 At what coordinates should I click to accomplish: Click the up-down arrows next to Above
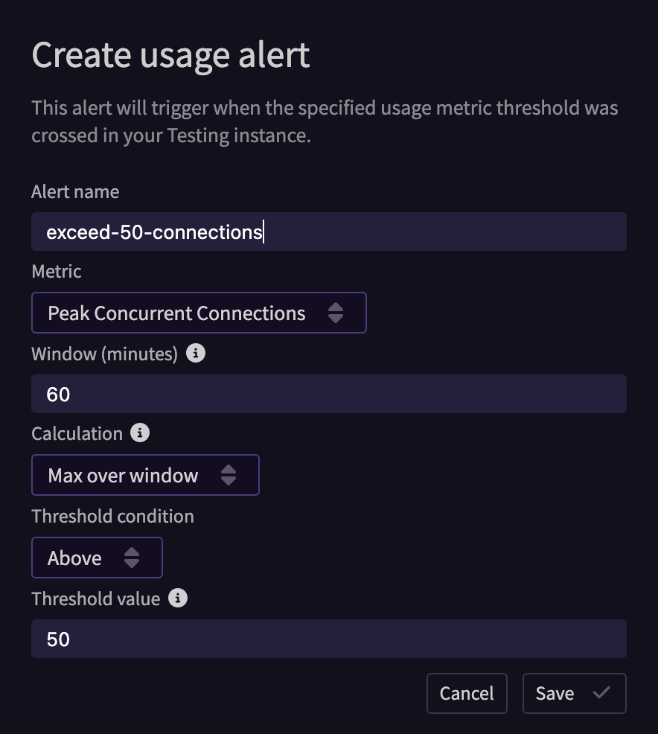point(132,558)
